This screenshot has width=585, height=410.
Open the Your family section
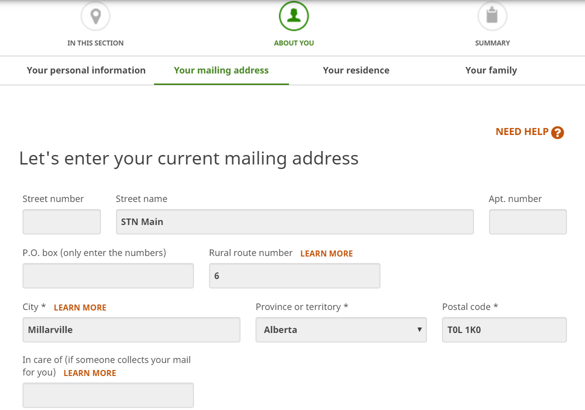(491, 70)
